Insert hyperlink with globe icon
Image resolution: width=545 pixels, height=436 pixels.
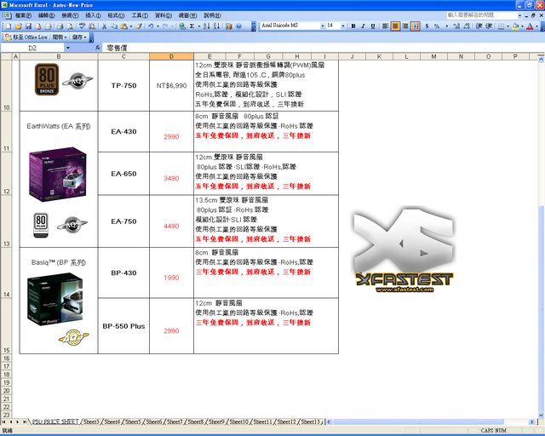click(182, 26)
